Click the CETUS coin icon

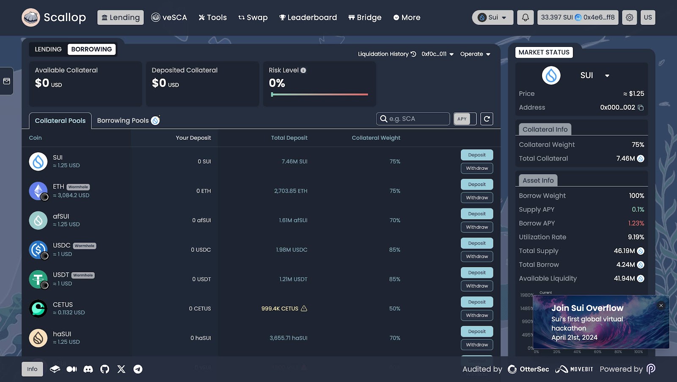point(38,308)
